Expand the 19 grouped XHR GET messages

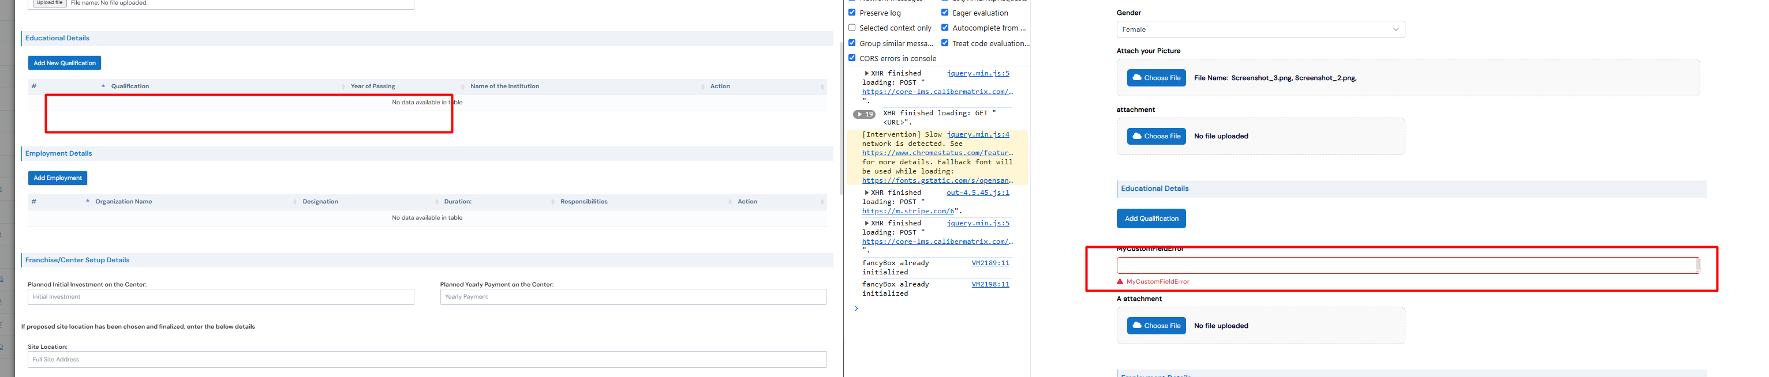pos(864,115)
